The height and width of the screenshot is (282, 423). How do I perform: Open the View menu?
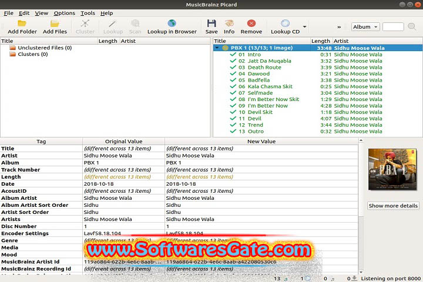[x=42, y=13]
